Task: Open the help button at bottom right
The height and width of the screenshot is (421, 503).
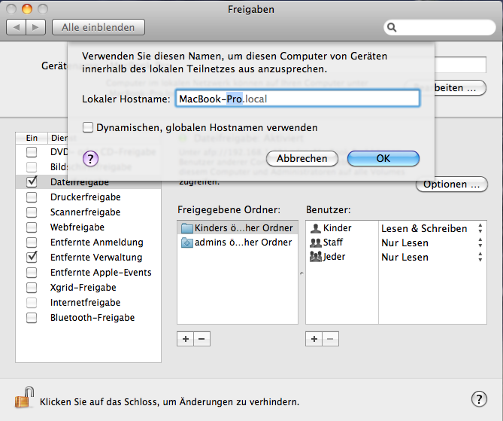Action: click(479, 399)
